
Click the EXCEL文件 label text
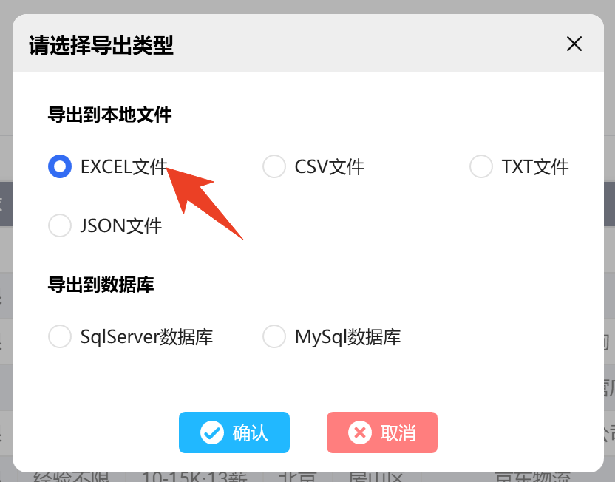coord(124,166)
